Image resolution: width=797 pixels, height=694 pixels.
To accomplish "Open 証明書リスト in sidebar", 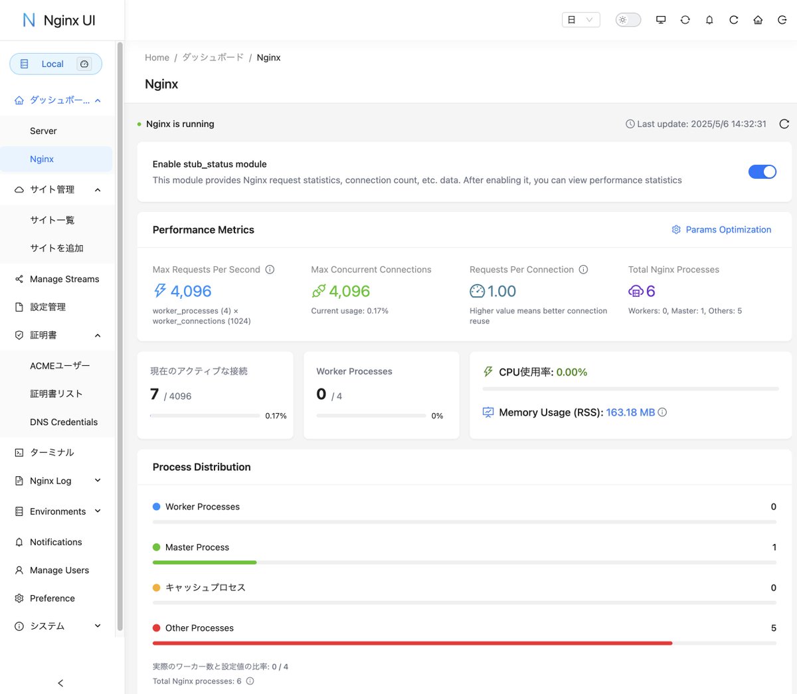I will click(58, 394).
